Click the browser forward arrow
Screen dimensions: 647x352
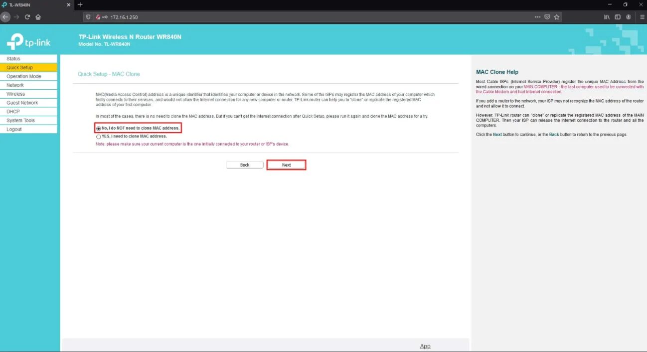pyautogui.click(x=16, y=17)
